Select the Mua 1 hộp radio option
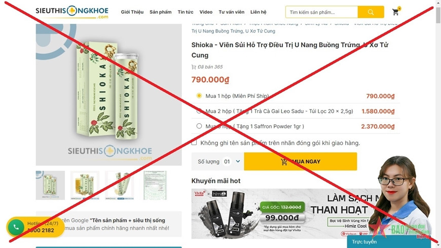The height and width of the screenshot is (248, 441). click(x=199, y=96)
